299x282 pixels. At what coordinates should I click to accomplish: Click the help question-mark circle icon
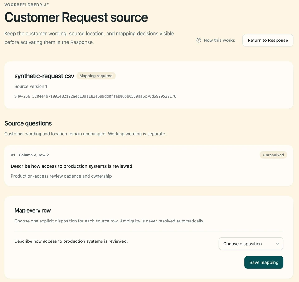(x=198, y=40)
